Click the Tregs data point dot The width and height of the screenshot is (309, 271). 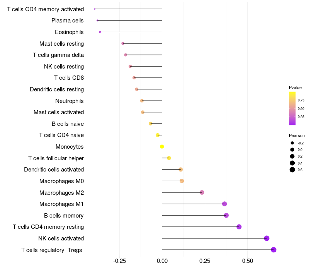tap(273, 250)
